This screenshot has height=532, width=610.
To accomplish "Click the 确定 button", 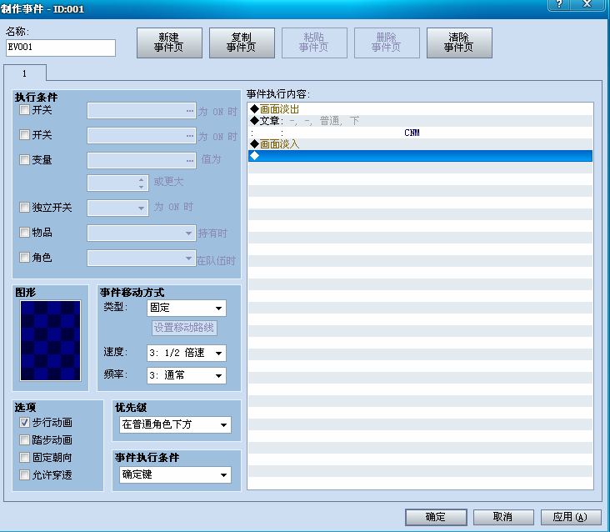I will tap(436, 517).
